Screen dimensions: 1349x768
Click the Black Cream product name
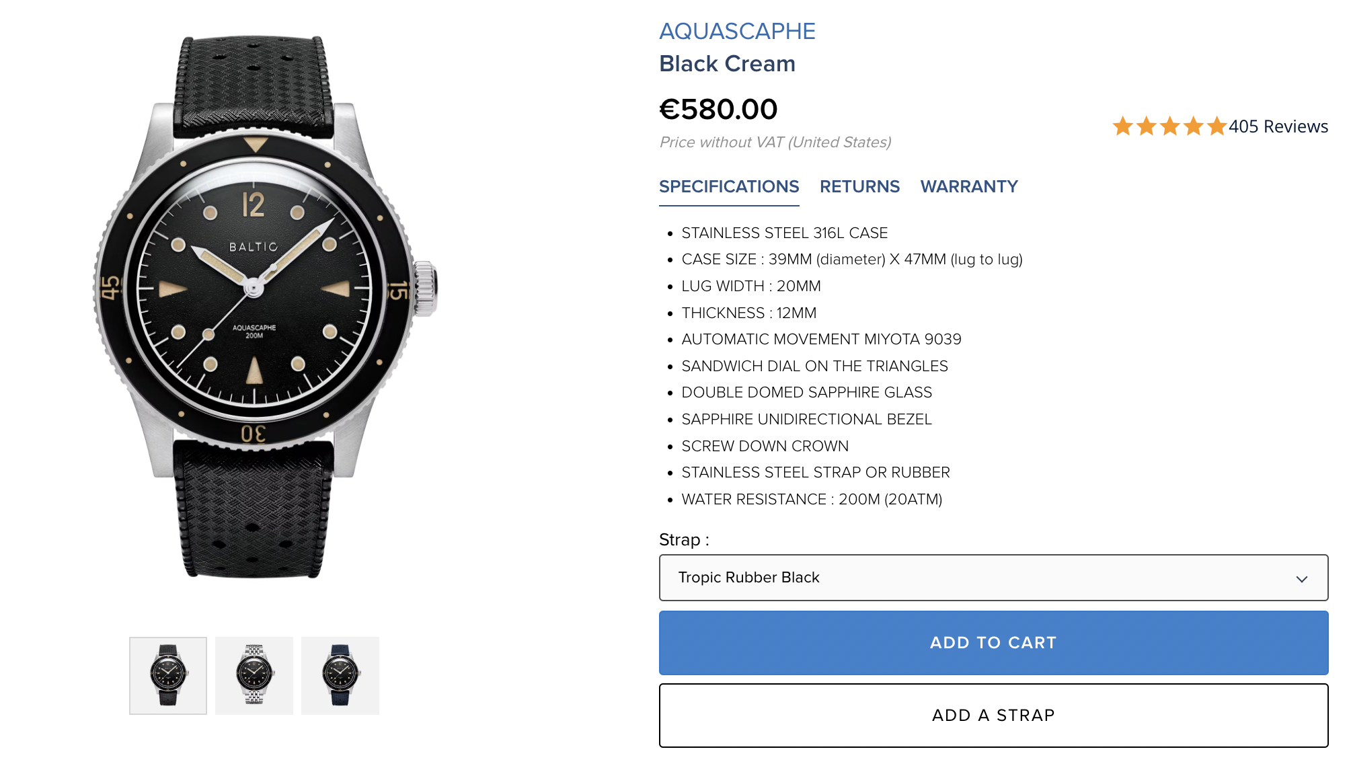(727, 64)
